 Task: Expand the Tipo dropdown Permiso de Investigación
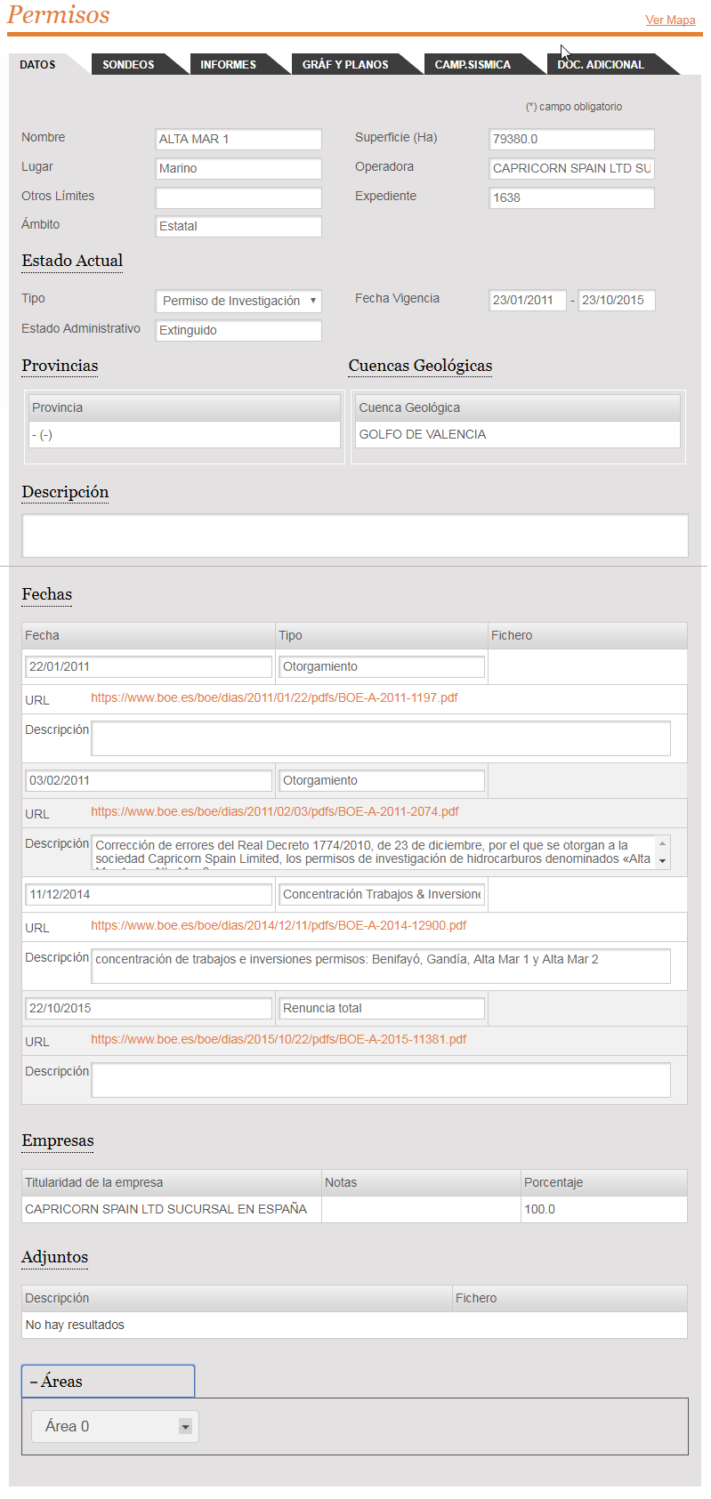(238, 302)
